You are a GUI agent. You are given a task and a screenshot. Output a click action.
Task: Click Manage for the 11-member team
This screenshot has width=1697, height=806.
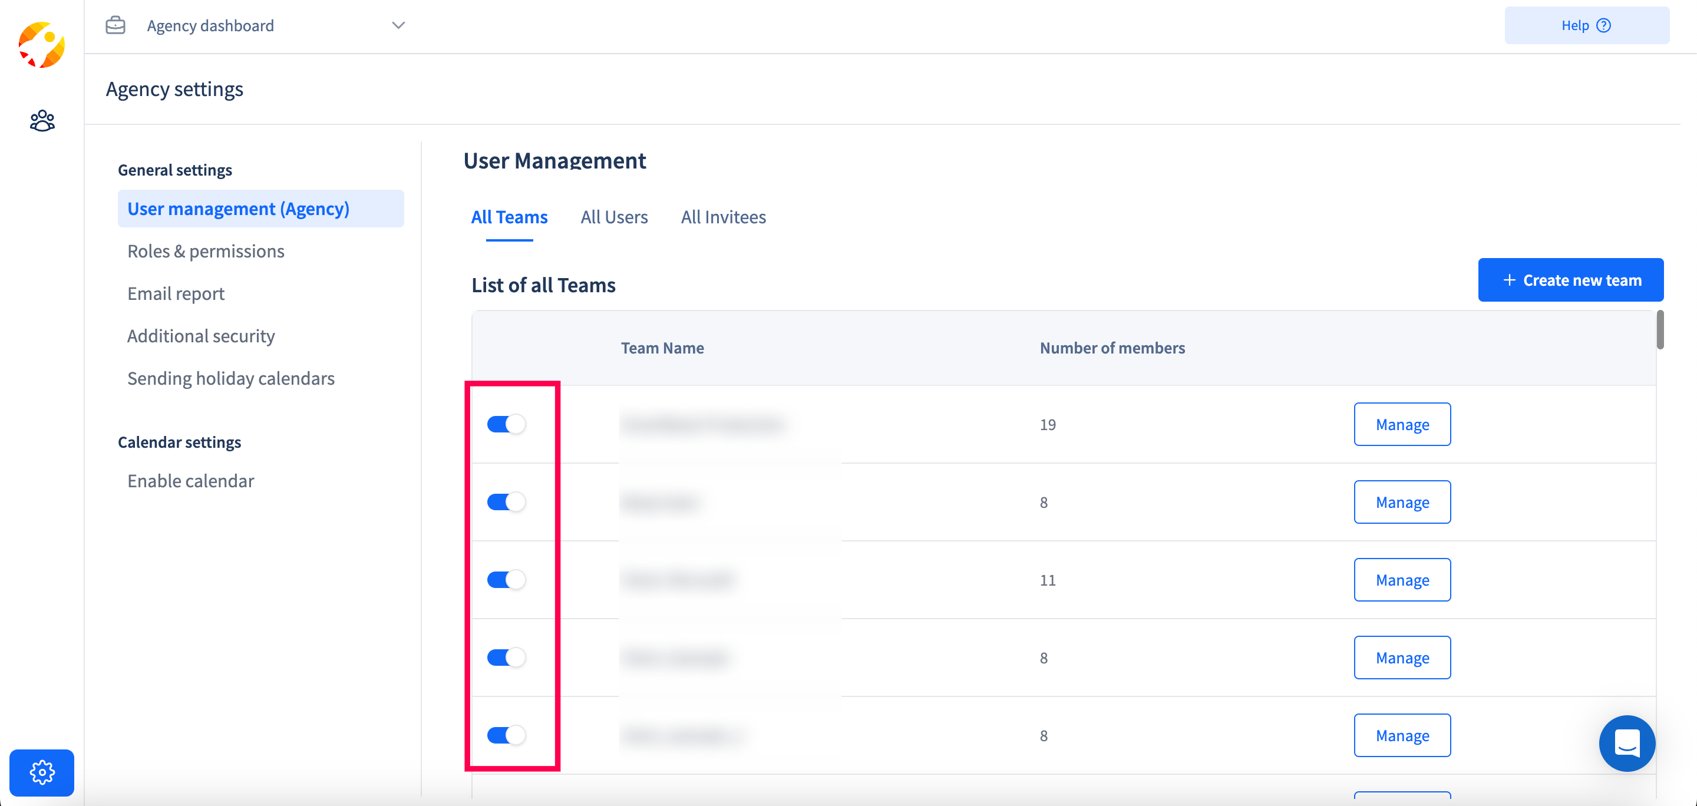tap(1402, 580)
